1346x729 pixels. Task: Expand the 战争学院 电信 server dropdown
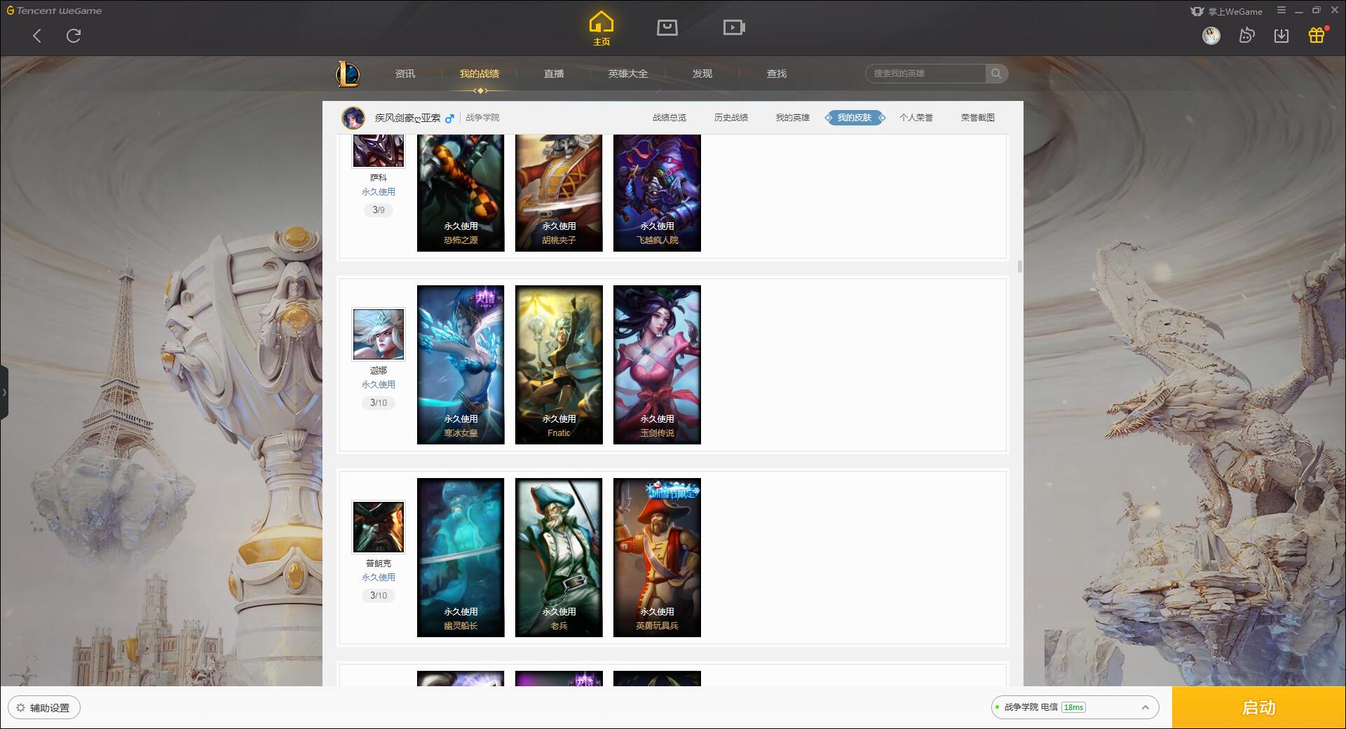point(1075,707)
